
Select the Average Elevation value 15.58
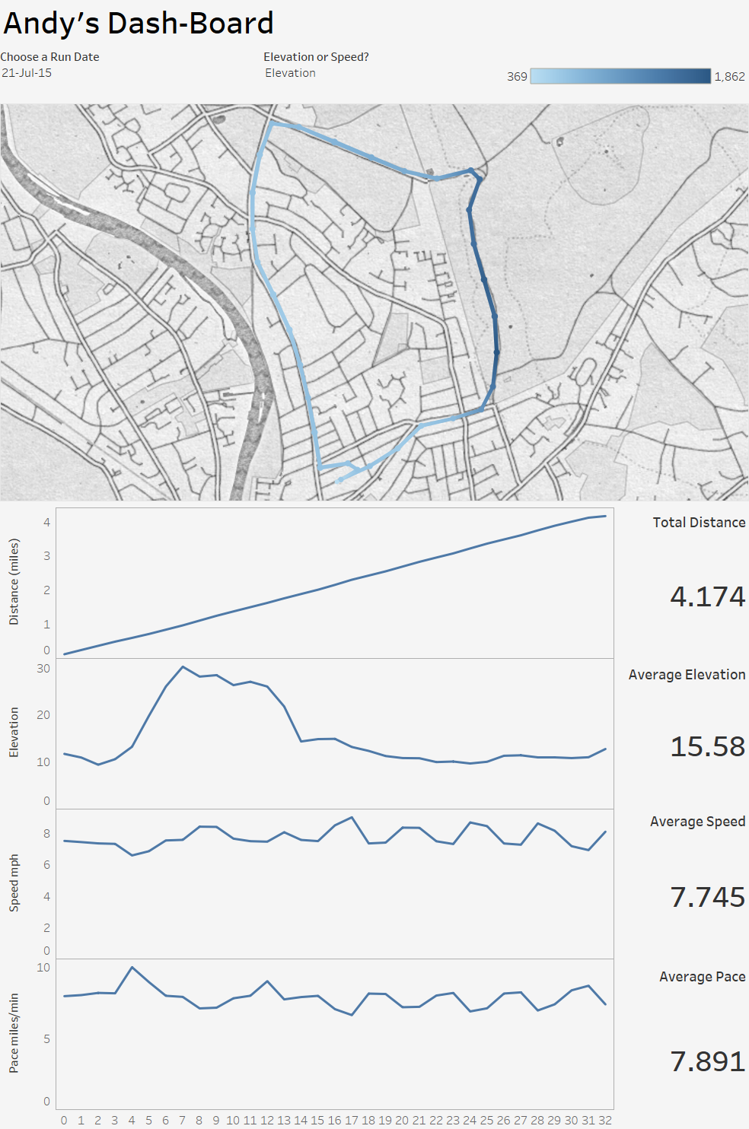(x=707, y=746)
